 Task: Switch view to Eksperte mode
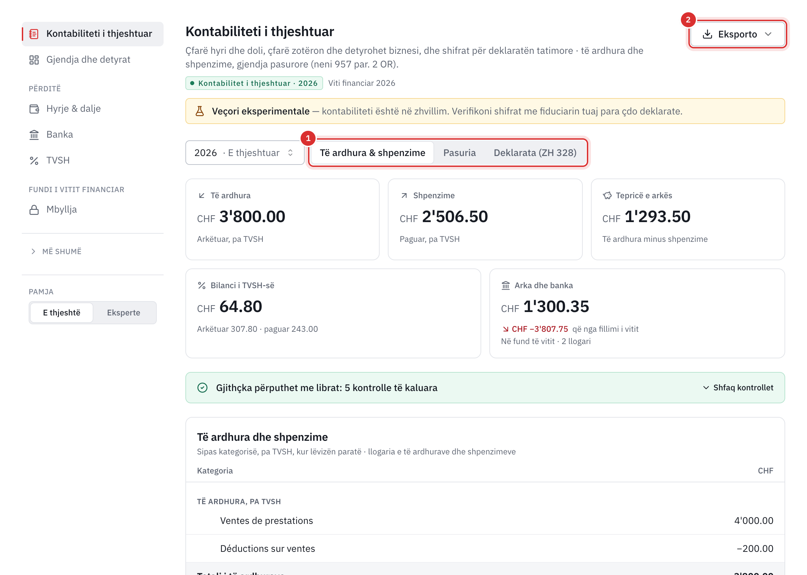pyautogui.click(x=124, y=313)
